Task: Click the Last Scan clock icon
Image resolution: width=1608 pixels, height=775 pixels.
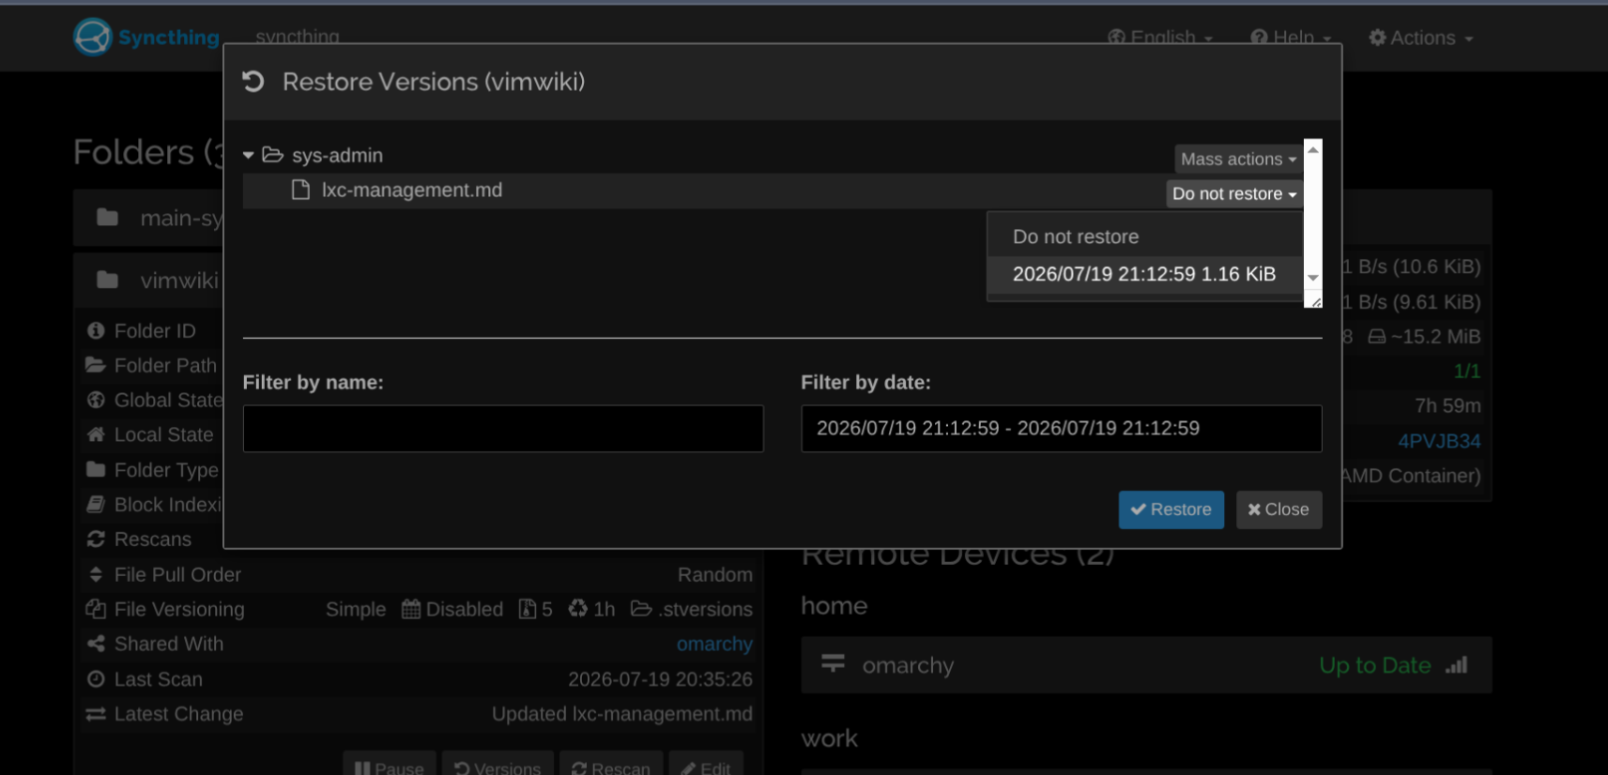Action: point(96,679)
